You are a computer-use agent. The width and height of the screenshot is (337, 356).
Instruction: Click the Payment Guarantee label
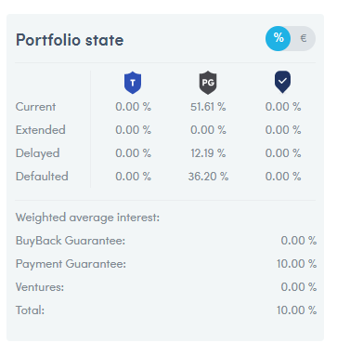[x=71, y=264]
